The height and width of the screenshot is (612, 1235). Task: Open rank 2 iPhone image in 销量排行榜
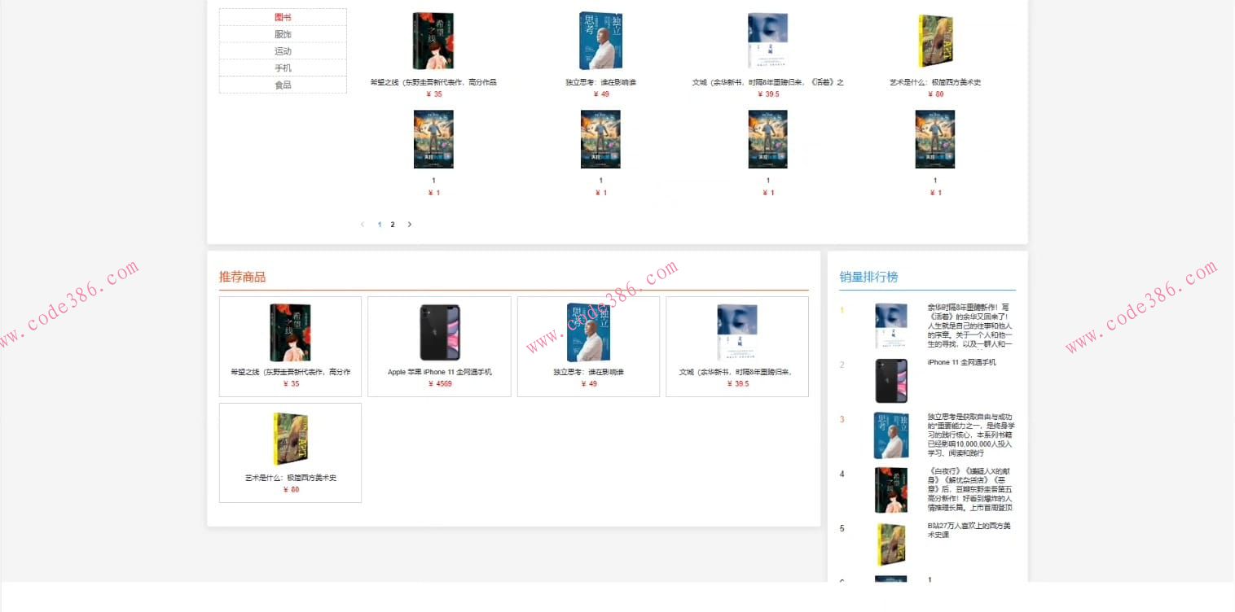pyautogui.click(x=891, y=381)
